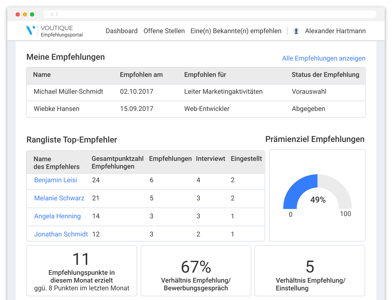Click the green maximize window dot
Viewport: 392px width, 300px height.
tap(32, 15)
